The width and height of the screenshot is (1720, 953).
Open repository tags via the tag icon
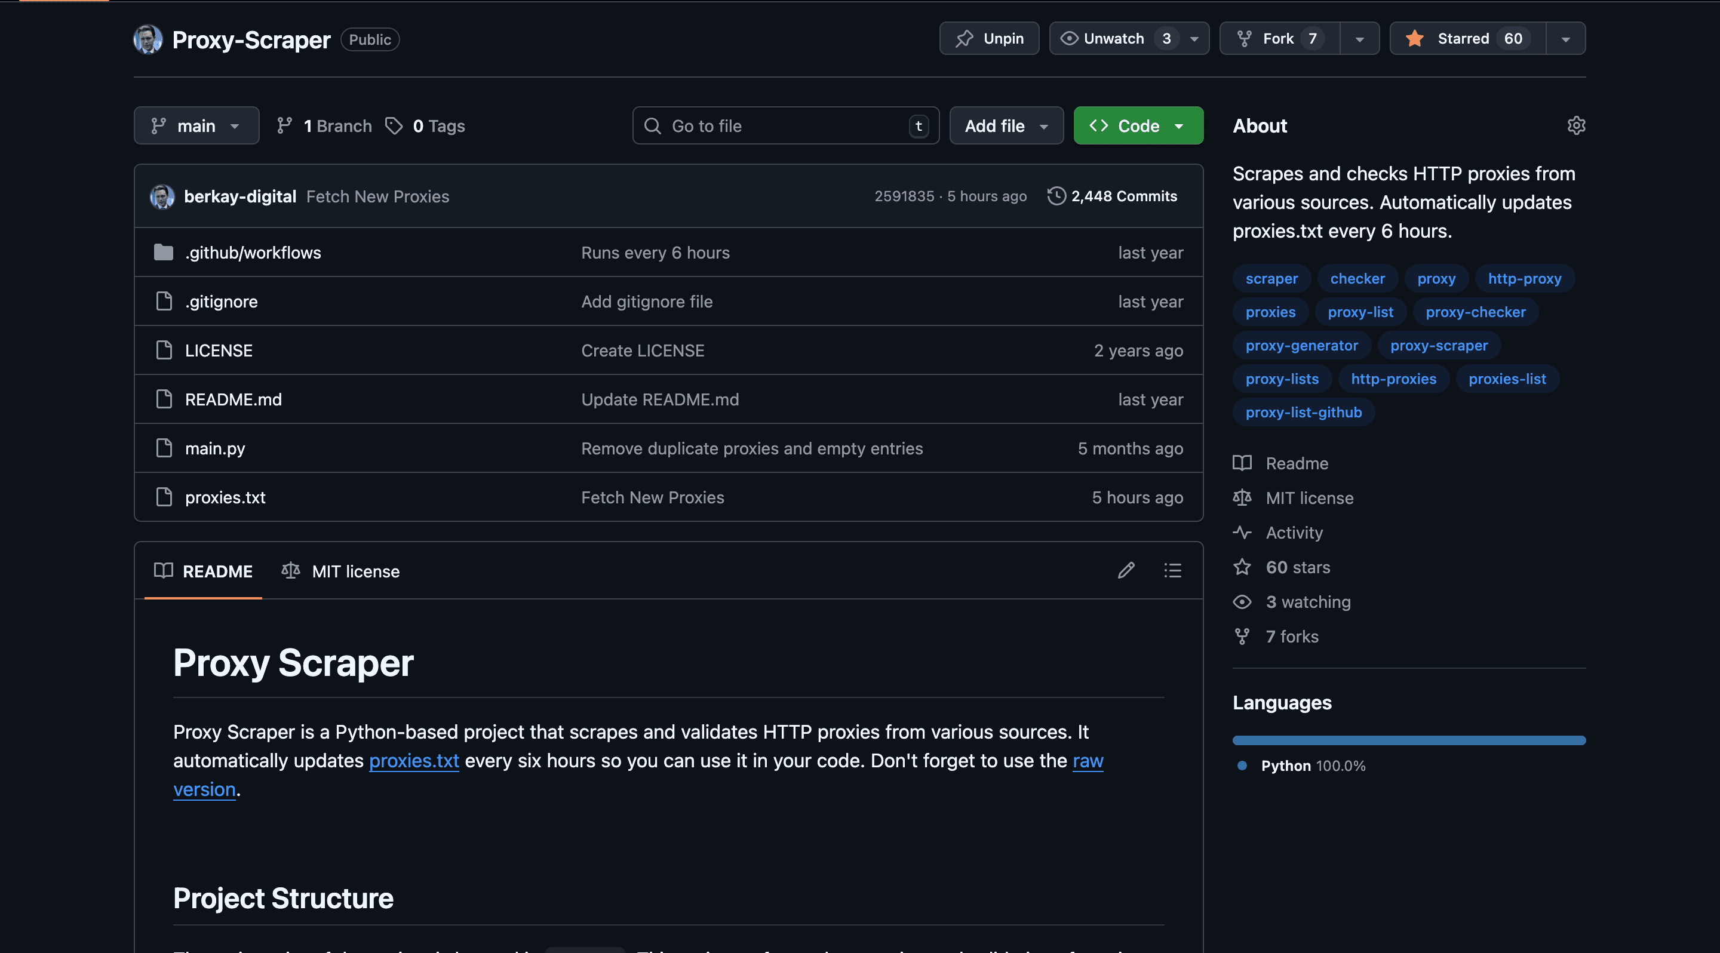pyautogui.click(x=394, y=125)
